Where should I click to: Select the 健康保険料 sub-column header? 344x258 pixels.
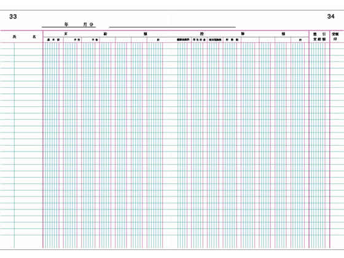pyautogui.click(x=183, y=40)
